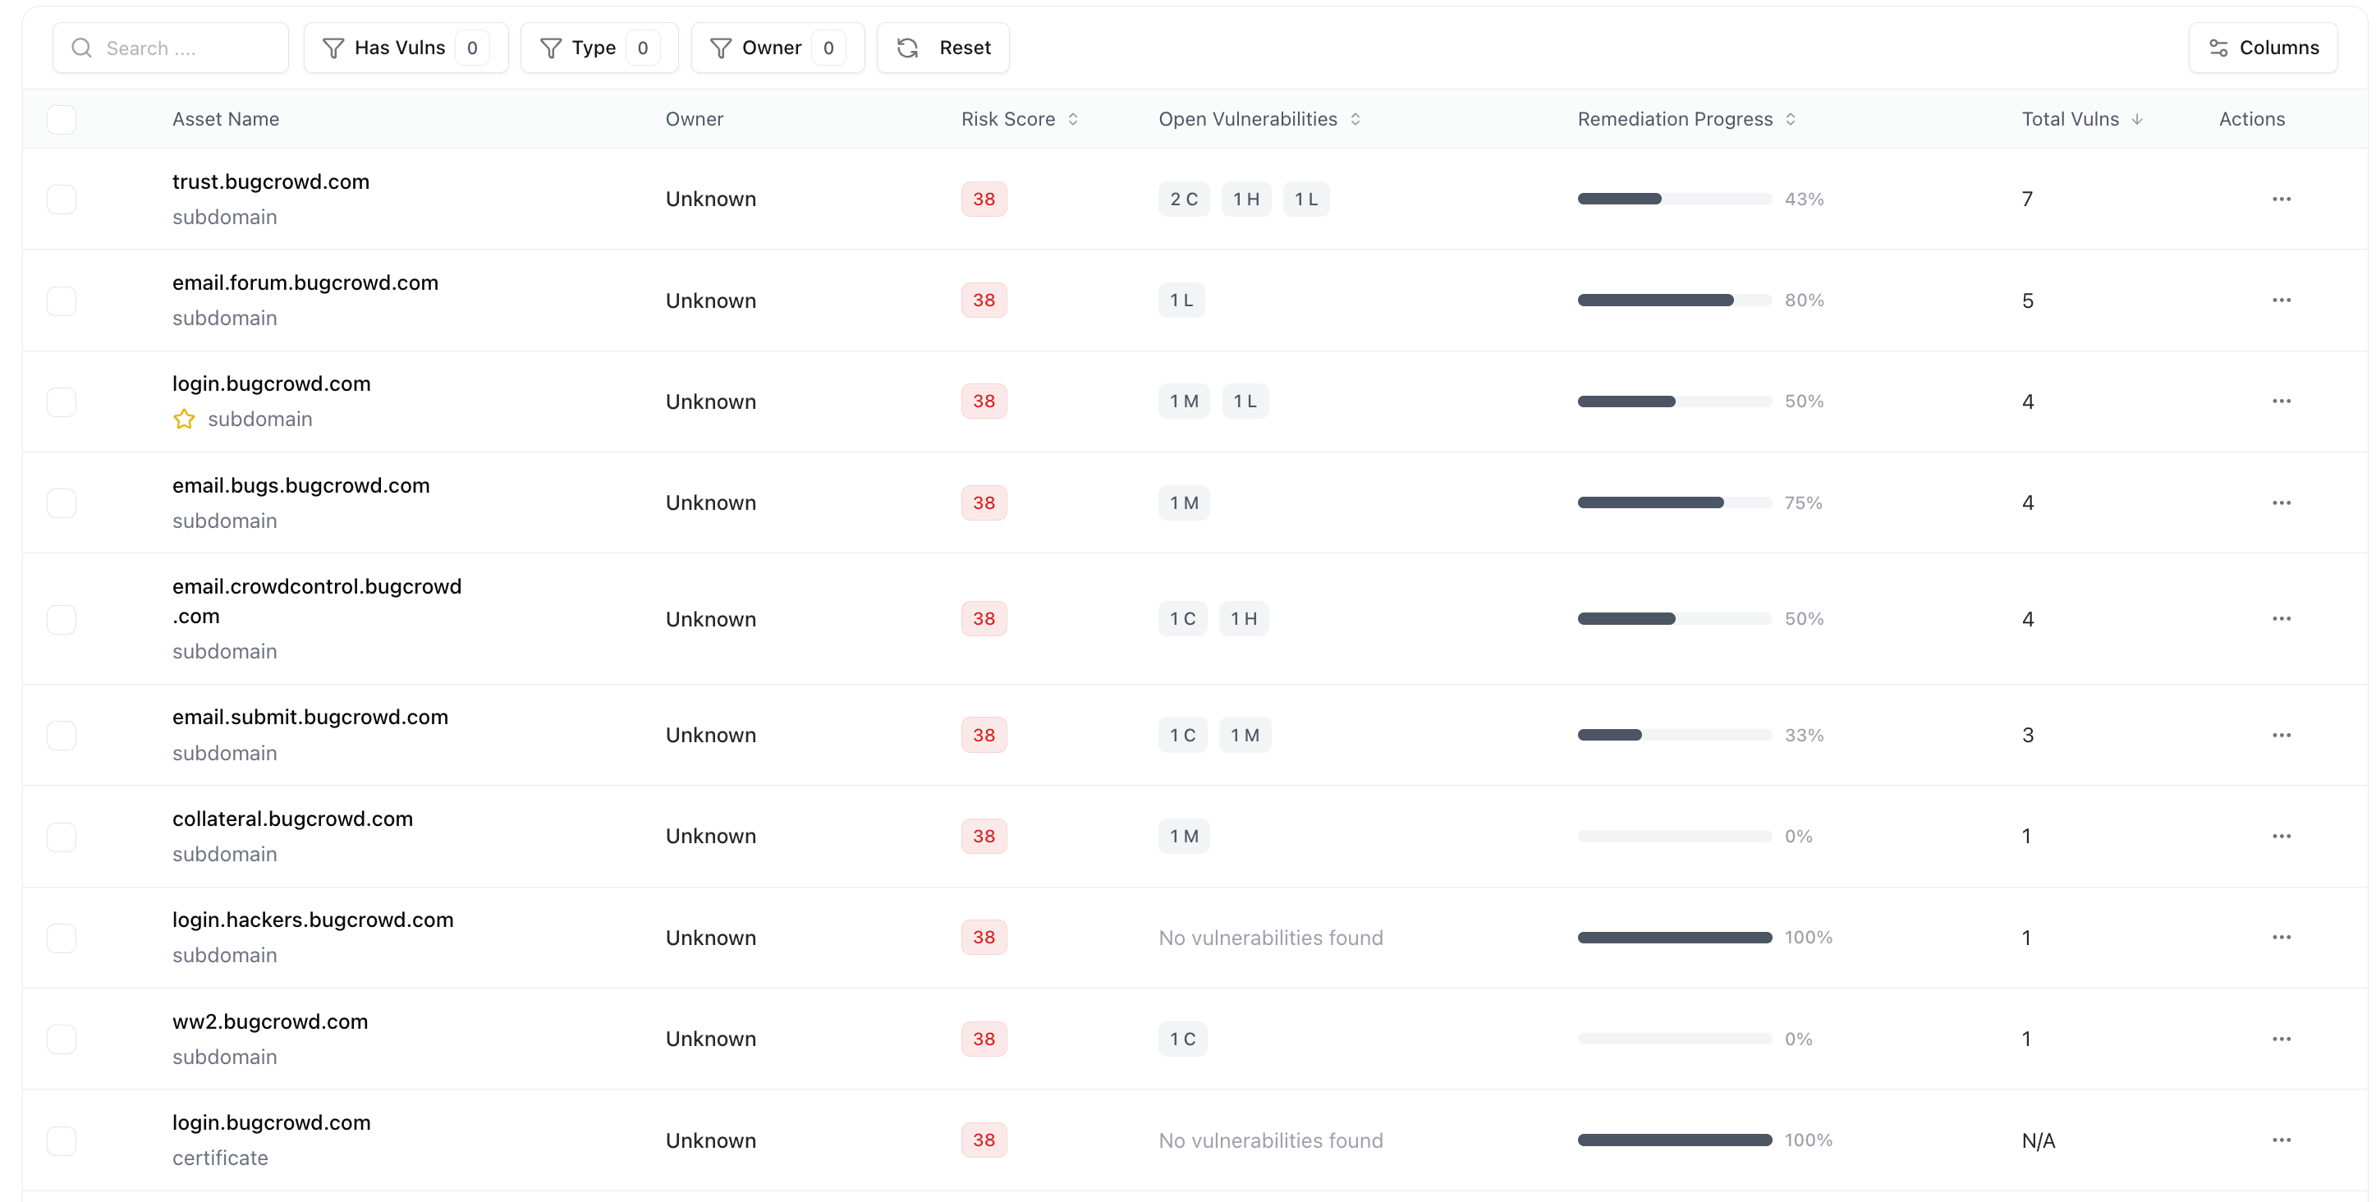
Task: Select the email.submit.bugcrowd.com row checkbox
Action: pos(62,735)
